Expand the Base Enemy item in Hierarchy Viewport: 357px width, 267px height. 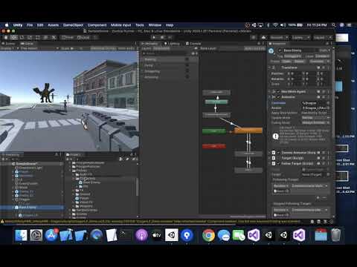[x=13, y=207]
